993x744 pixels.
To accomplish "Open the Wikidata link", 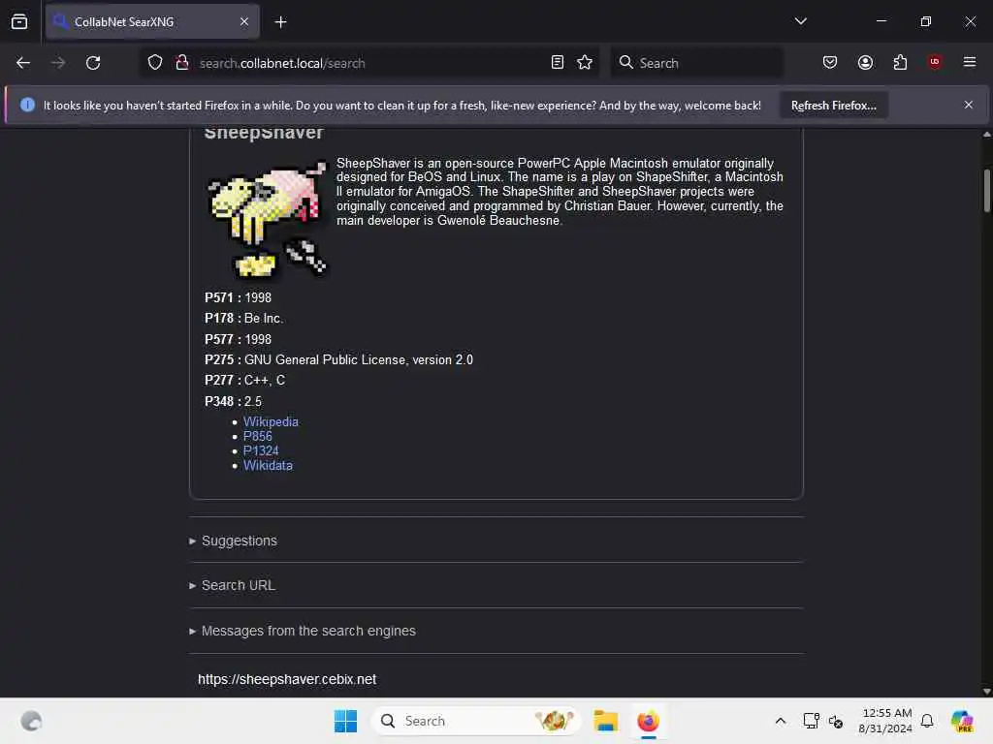I will (x=268, y=465).
